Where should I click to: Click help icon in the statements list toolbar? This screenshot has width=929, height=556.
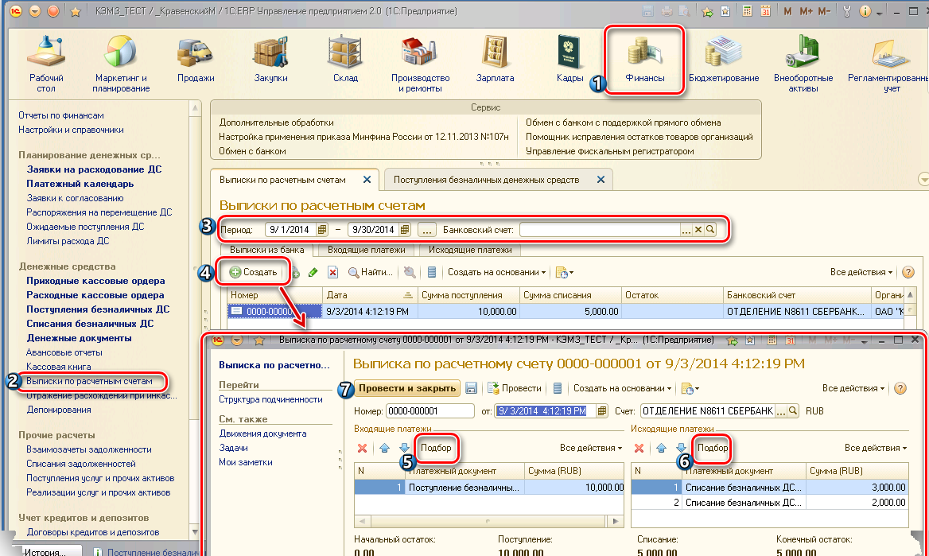point(908,272)
